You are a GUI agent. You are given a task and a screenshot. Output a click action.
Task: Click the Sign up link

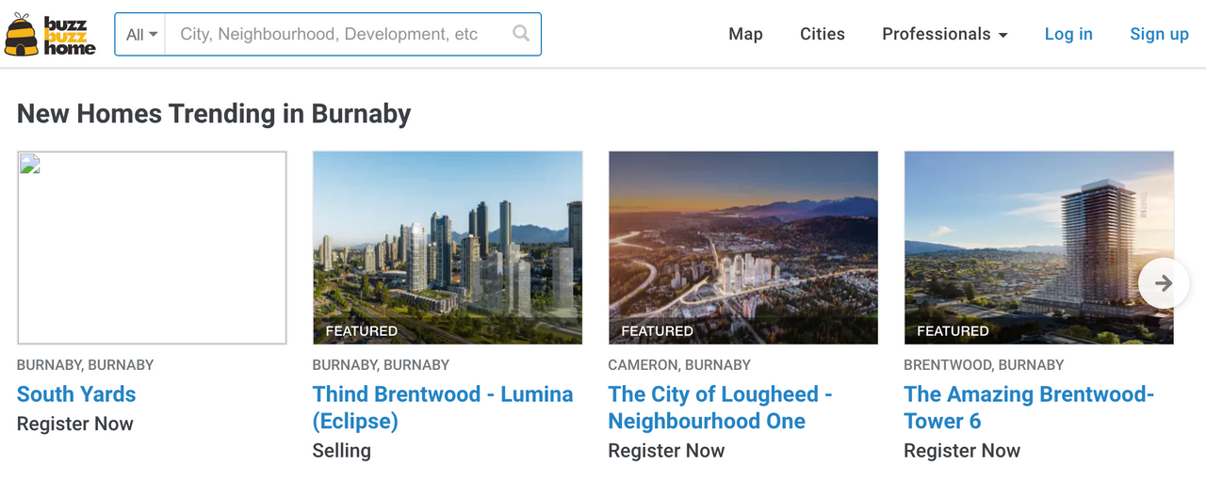point(1159,34)
